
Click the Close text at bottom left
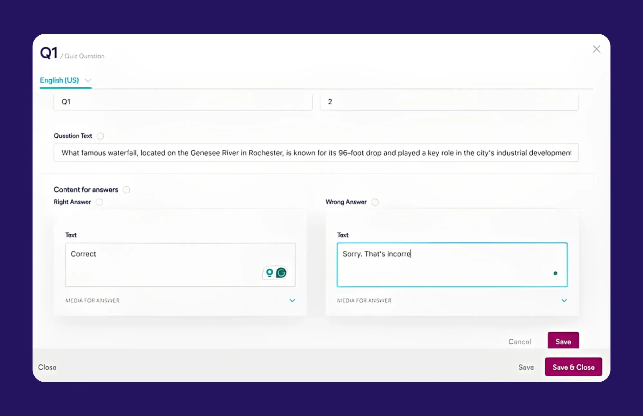pyautogui.click(x=47, y=367)
